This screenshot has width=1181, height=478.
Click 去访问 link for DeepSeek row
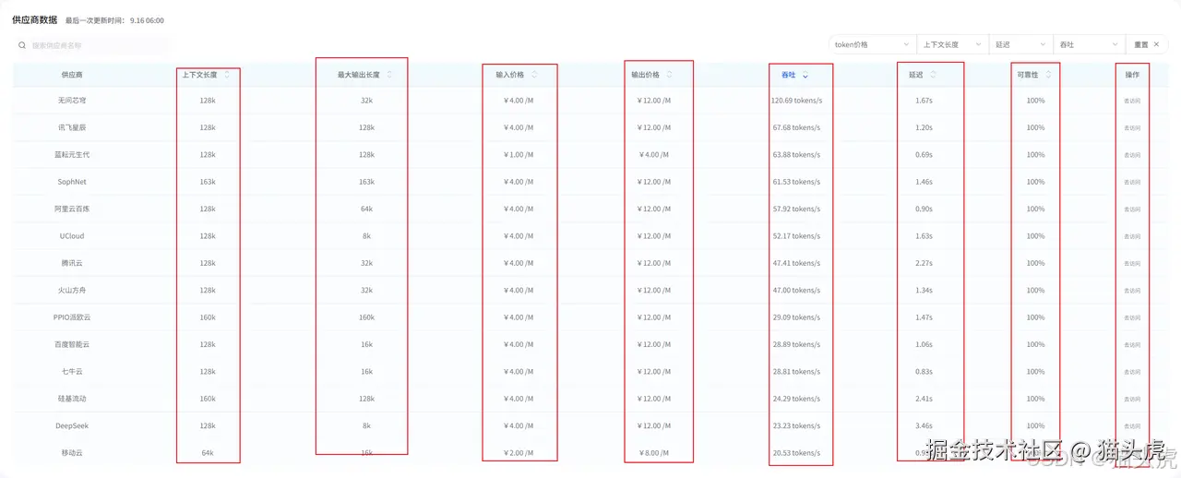click(1132, 426)
